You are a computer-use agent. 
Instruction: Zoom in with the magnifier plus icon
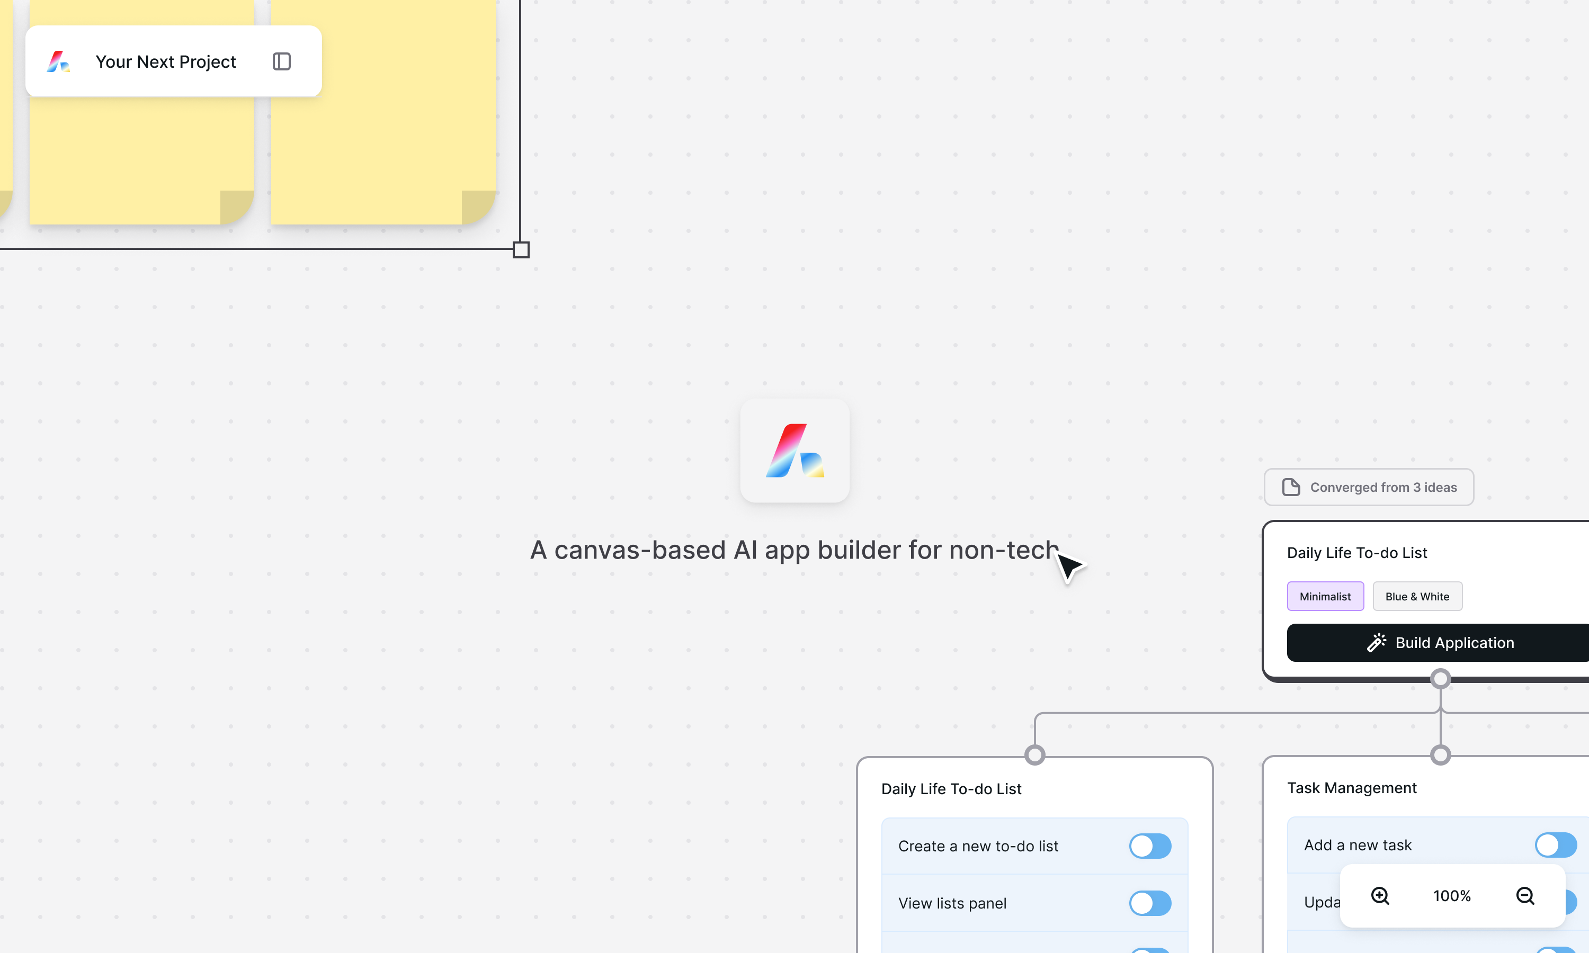point(1380,896)
